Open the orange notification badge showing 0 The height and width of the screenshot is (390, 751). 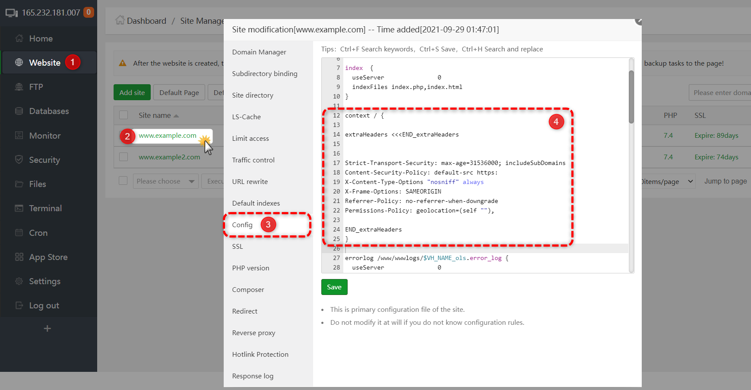(89, 12)
